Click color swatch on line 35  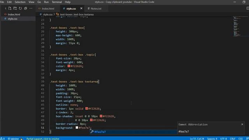point(69,66)
